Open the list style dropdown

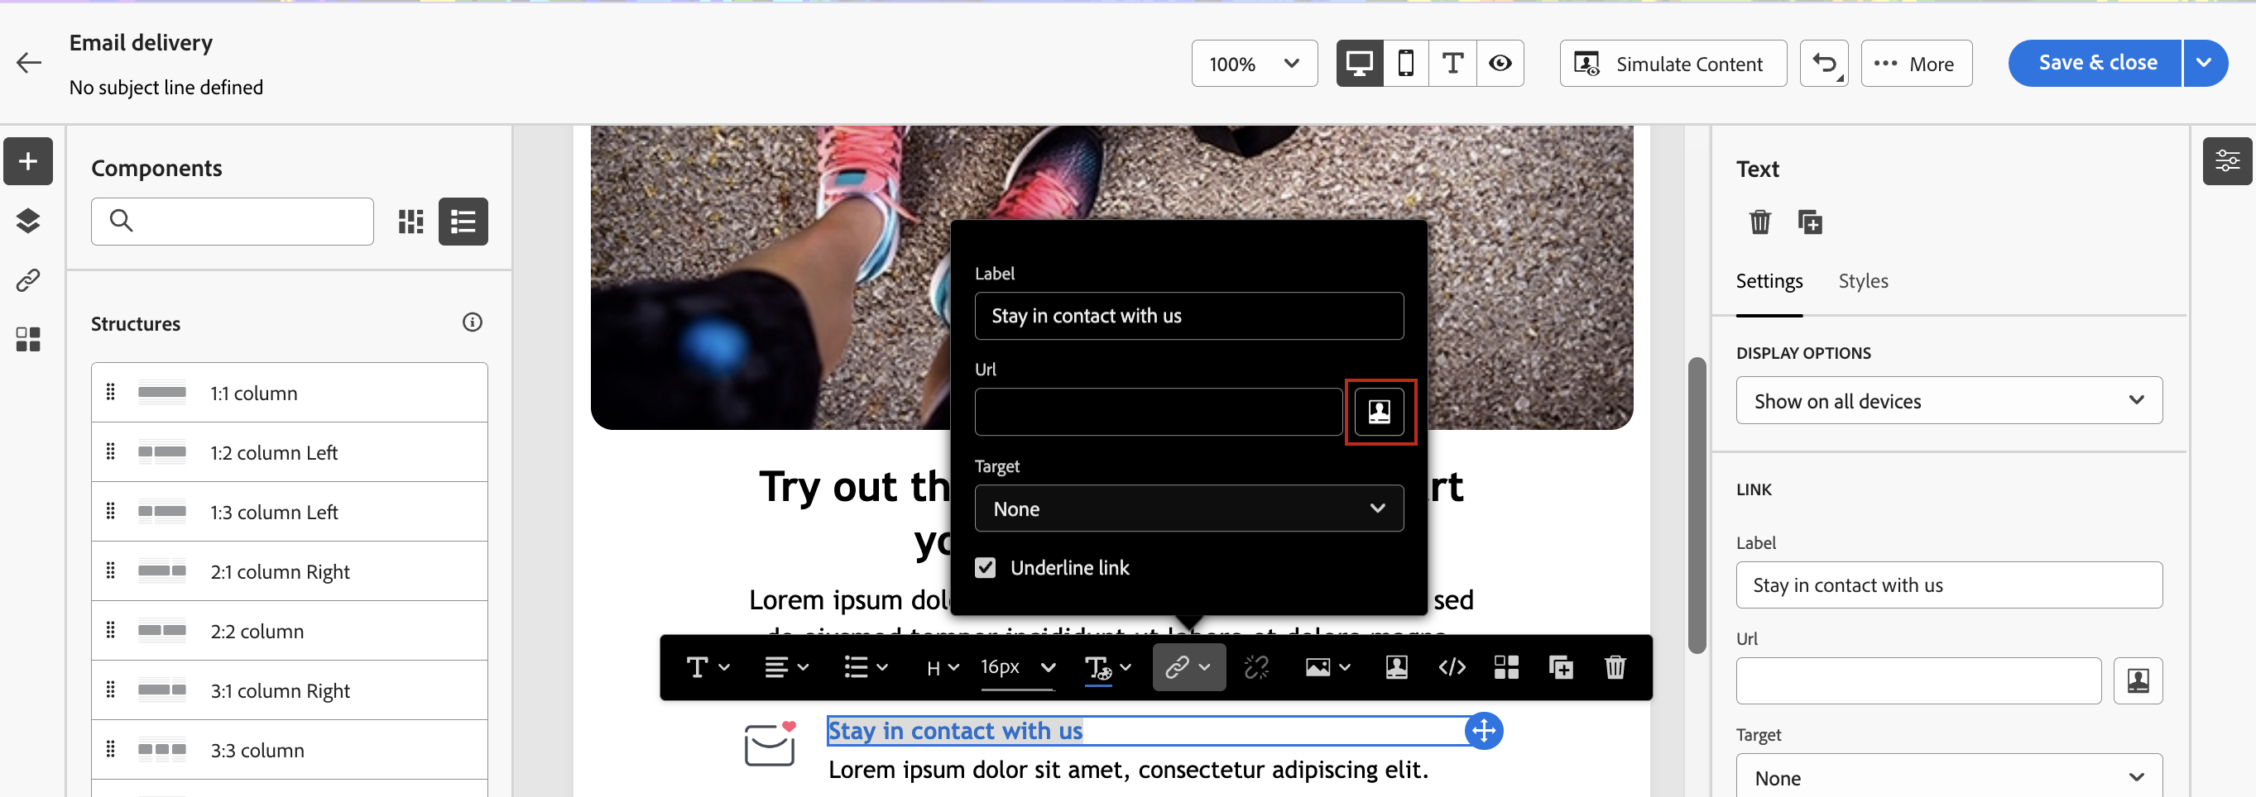(x=866, y=667)
